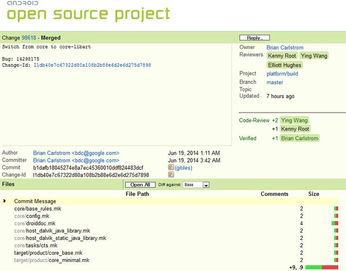The height and width of the screenshot is (271, 346).
Task: Click the Android Open Source Project logo
Action: pyautogui.click(x=88, y=11)
